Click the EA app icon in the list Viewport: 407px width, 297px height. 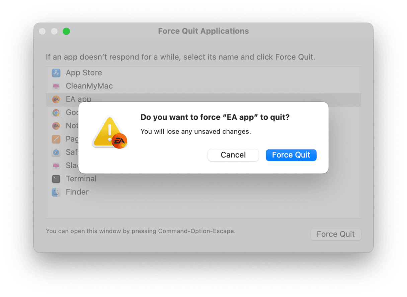(x=56, y=99)
